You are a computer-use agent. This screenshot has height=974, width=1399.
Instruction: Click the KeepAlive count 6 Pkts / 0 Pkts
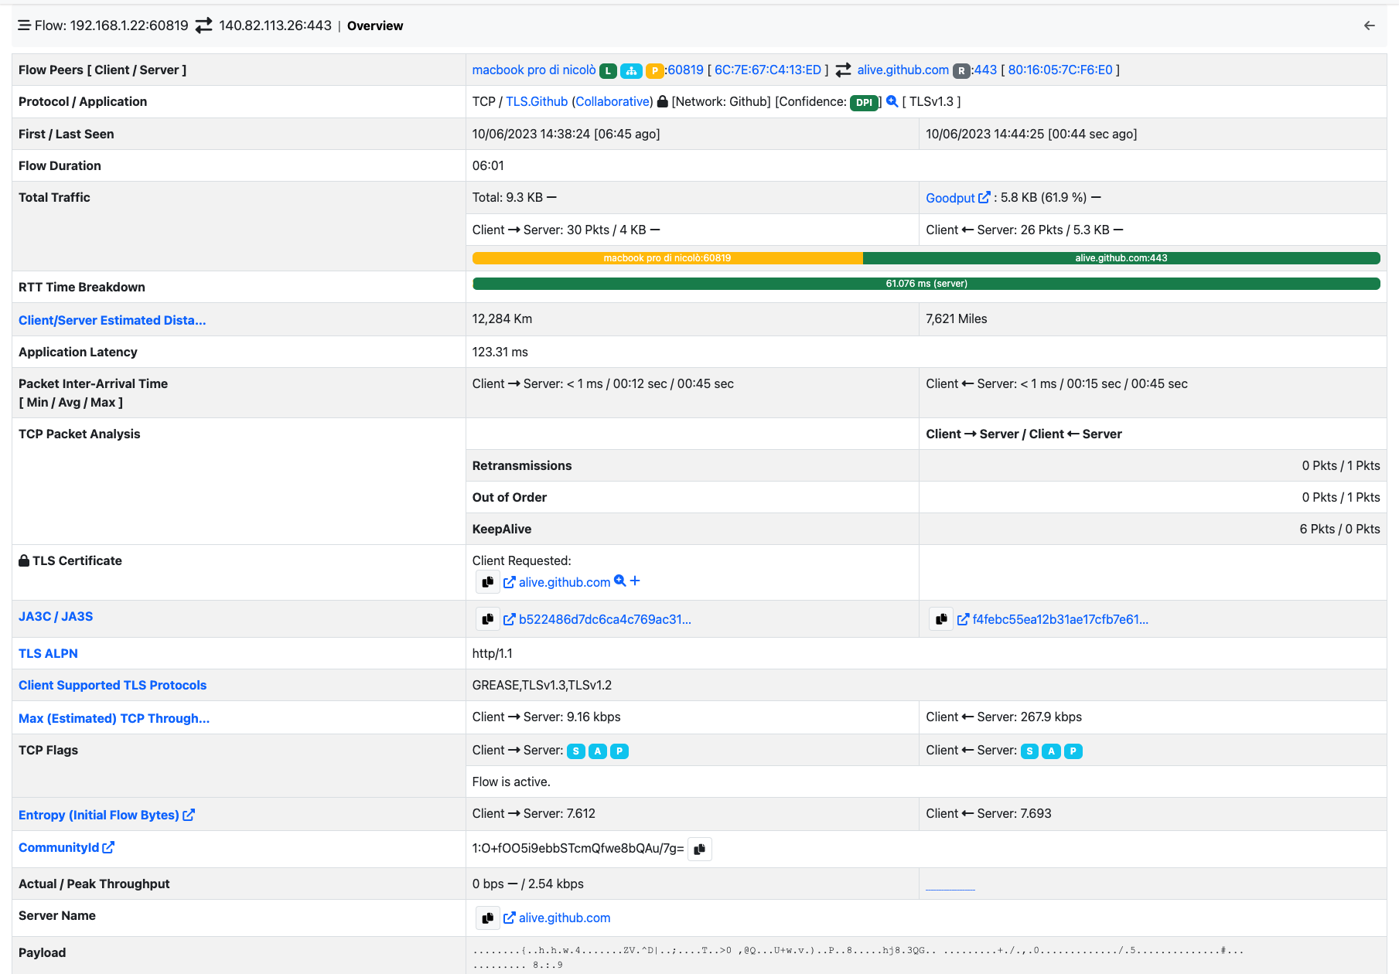point(1340,529)
